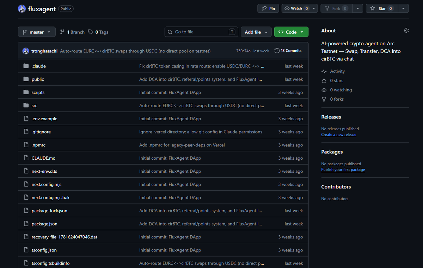Click the tronghatachi username link
Screen dimensions: 423x268
point(44,51)
